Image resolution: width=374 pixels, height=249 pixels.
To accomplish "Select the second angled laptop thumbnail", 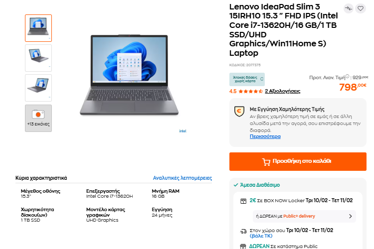I will pos(38,58).
